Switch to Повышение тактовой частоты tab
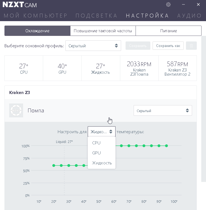This screenshot has width=206, height=210. (103, 31)
